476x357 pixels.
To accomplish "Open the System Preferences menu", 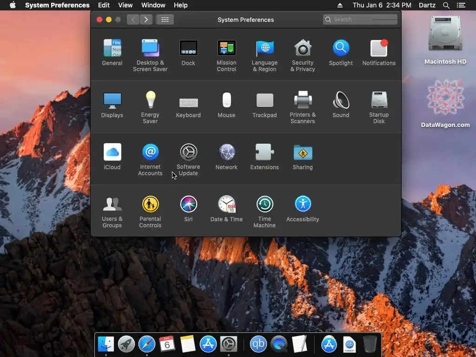I will pyautogui.click(x=57, y=5).
